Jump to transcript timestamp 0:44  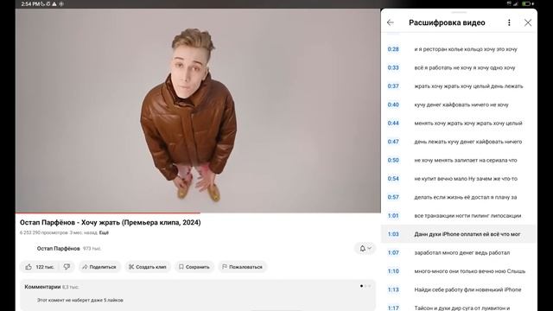pyautogui.click(x=393, y=123)
